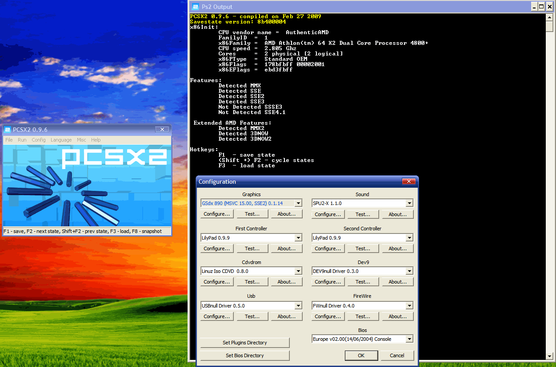Click 'Detected SSE3' line in console
Image resolution: width=556 pixels, height=367 pixels.
(x=241, y=102)
